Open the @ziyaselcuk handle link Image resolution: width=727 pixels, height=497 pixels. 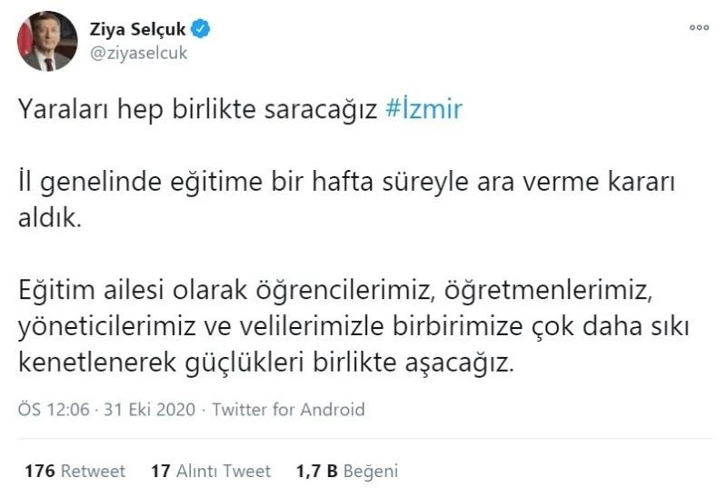138,52
